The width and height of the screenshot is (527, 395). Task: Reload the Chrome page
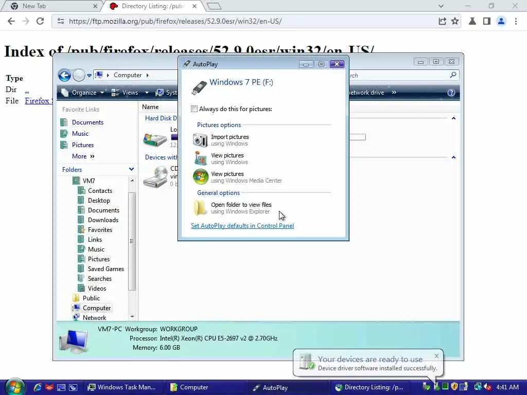point(40,21)
